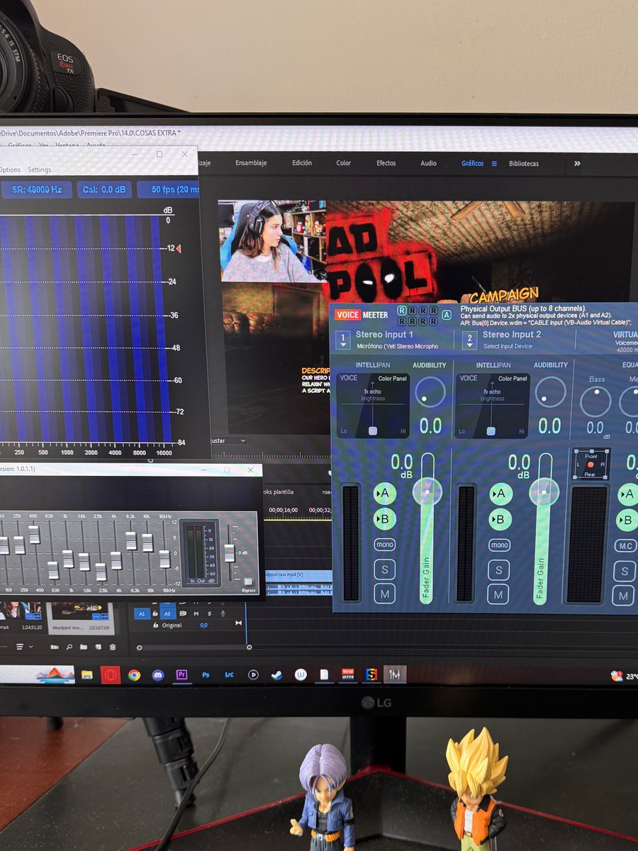
Task: Open Stereo Input 1 device selector dropdown
Action: click(x=343, y=340)
